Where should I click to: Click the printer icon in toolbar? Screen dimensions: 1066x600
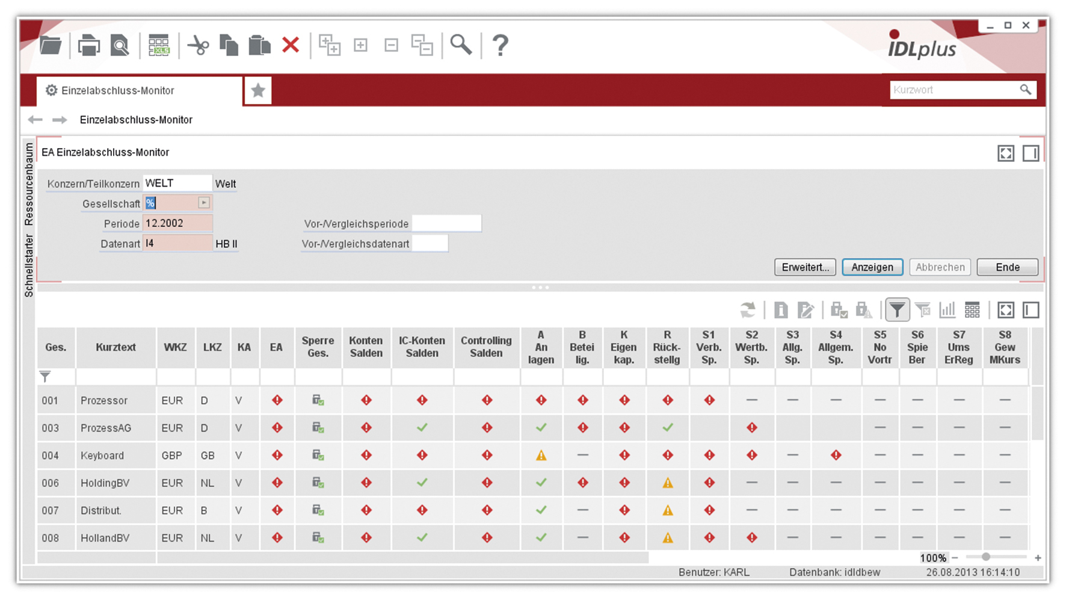click(x=88, y=45)
